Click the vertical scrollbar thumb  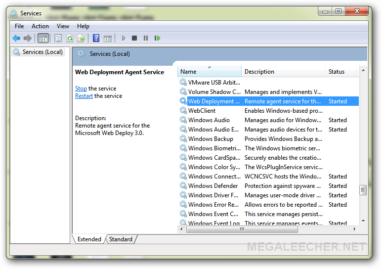click(x=363, y=190)
